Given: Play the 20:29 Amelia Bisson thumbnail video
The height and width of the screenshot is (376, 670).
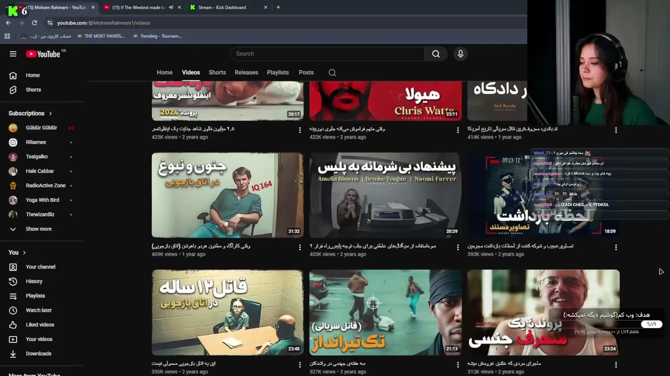Looking at the screenshot, I should tap(385, 195).
